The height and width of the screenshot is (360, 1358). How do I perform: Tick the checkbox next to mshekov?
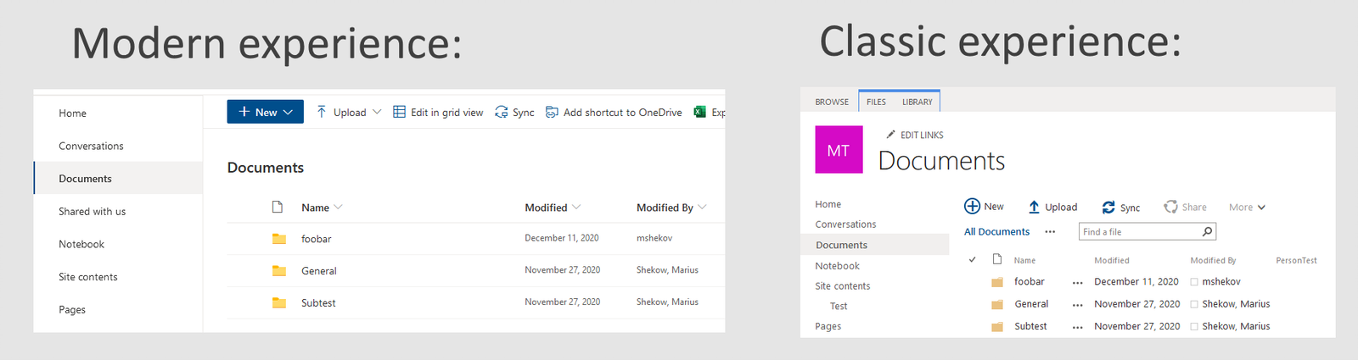point(1194,282)
